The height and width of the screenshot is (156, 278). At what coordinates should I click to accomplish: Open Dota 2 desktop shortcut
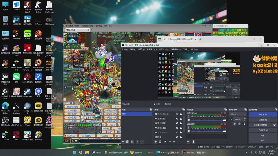pyautogui.click(x=16, y=136)
